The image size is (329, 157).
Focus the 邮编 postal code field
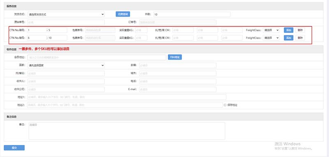[178, 66]
